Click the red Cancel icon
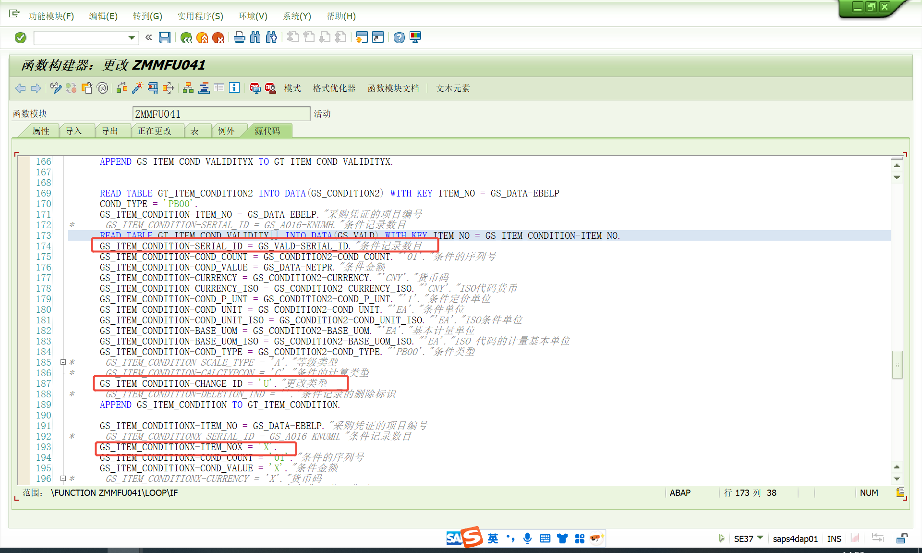Screen dimensions: 922x553 [218, 37]
